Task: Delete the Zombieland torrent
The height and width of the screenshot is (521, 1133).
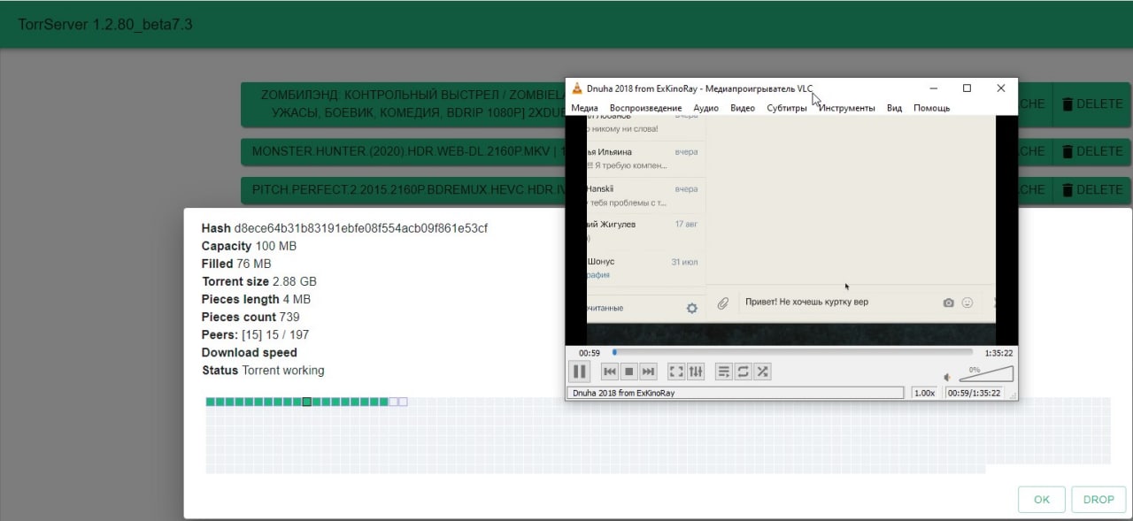Action: (1091, 103)
